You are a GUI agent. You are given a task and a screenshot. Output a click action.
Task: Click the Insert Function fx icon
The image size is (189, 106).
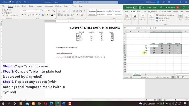[x=151, y=28]
